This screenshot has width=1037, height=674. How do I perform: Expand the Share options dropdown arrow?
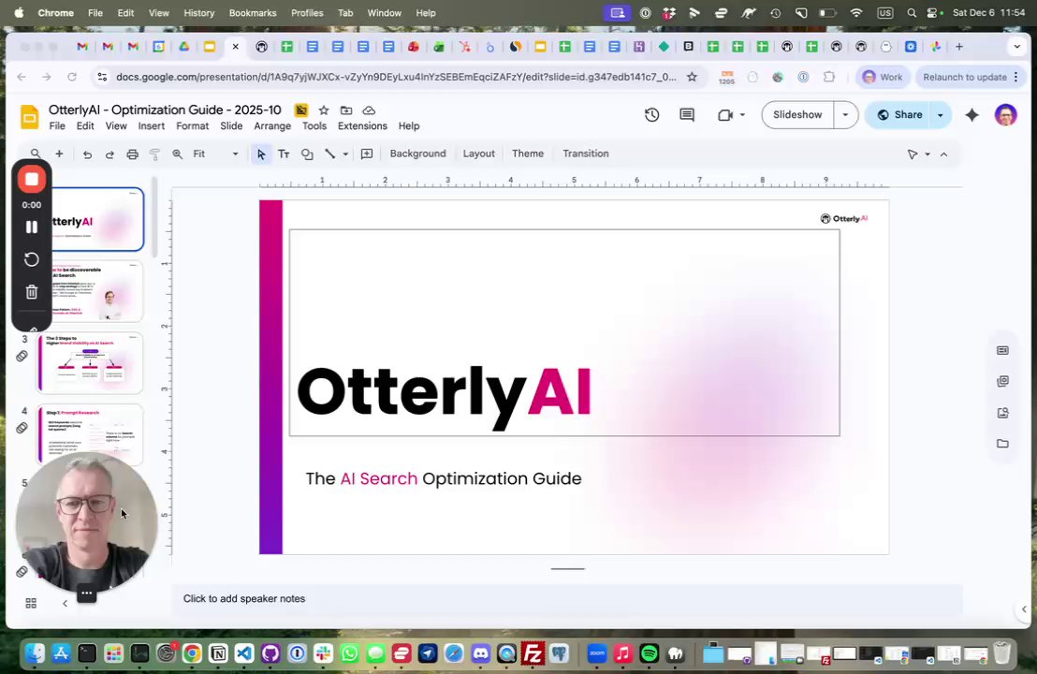click(941, 114)
